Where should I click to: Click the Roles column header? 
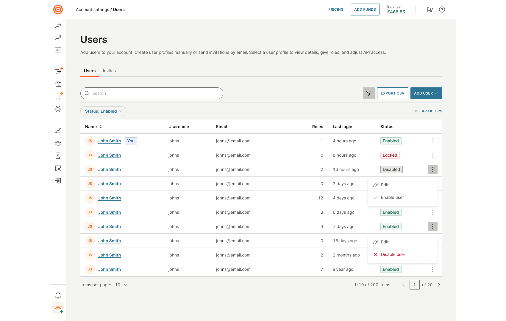(x=318, y=127)
